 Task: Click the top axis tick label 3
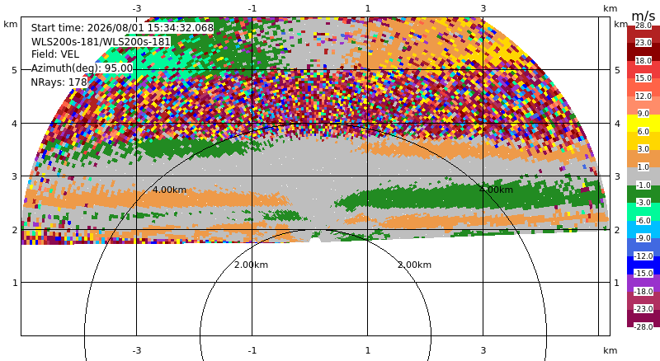483,8
